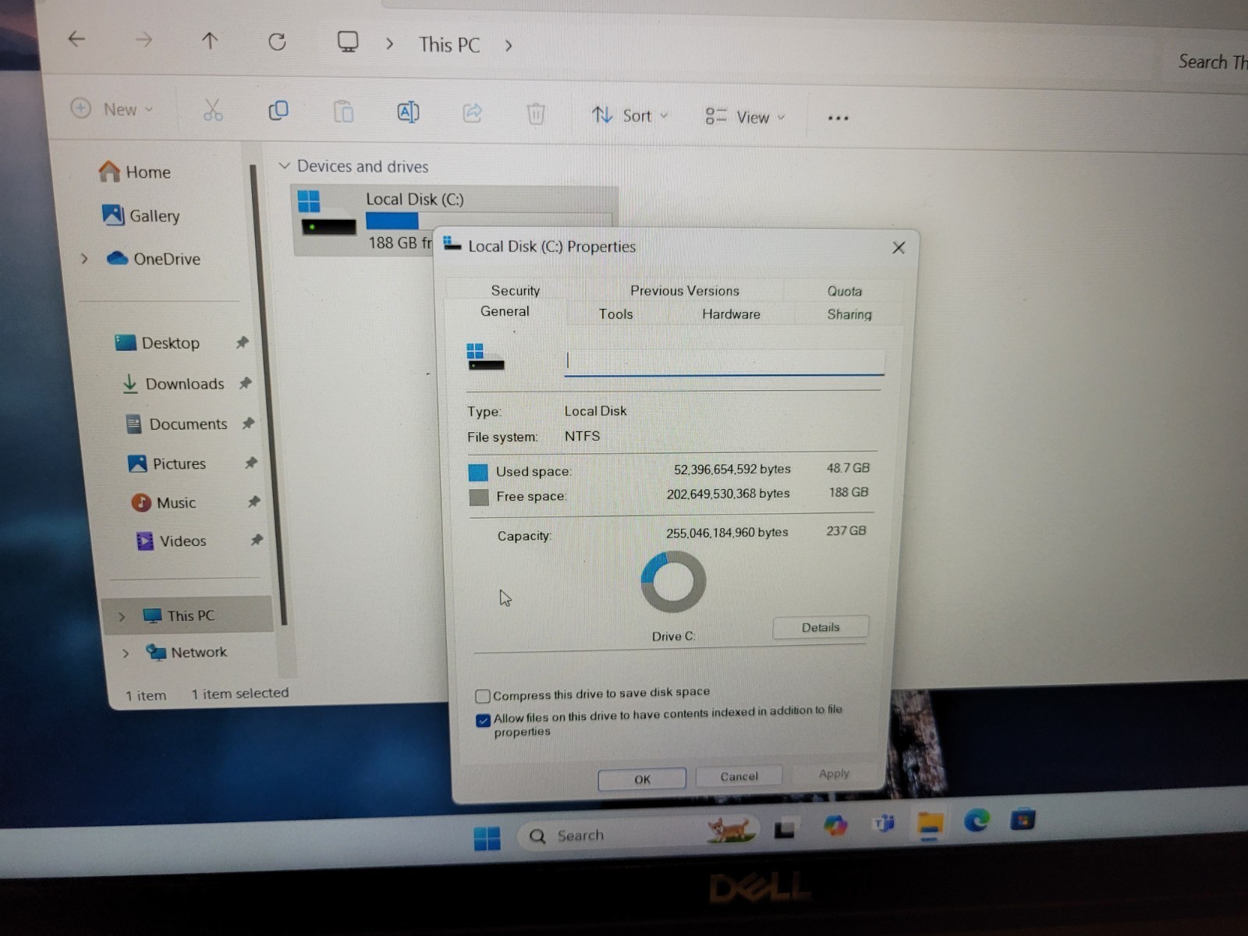Go up one folder with Up arrow

(x=210, y=41)
